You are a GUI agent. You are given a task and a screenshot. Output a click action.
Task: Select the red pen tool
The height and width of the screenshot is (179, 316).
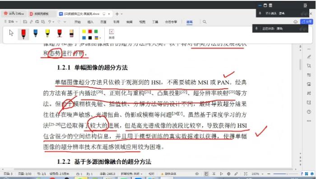click(x=23, y=34)
